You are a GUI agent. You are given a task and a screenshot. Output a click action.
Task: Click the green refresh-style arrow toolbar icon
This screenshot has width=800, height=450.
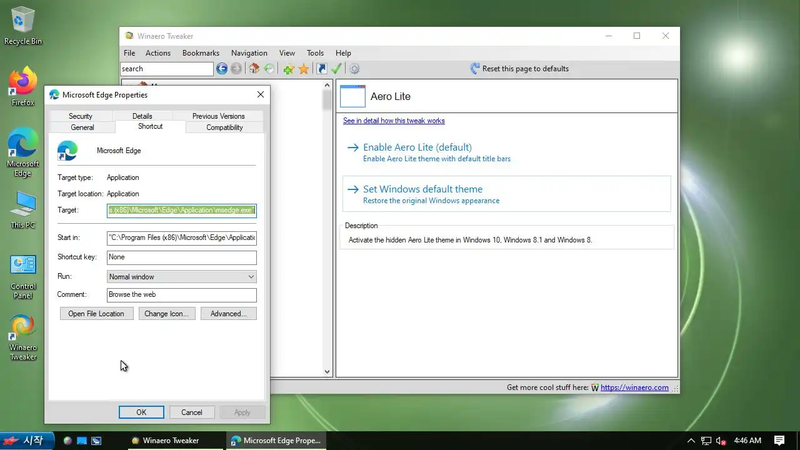(269, 69)
